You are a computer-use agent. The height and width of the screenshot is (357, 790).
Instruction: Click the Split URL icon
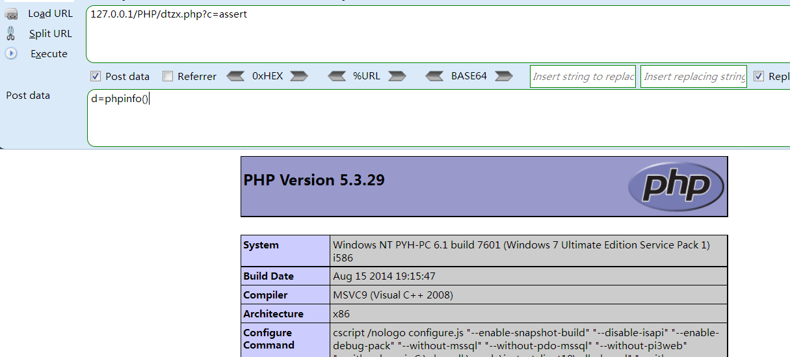pyautogui.click(x=11, y=34)
